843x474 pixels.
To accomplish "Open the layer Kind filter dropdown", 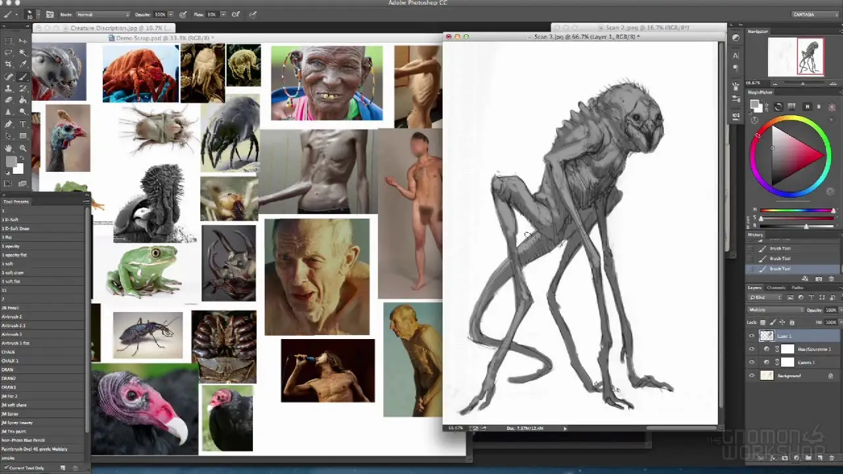I will [765, 298].
